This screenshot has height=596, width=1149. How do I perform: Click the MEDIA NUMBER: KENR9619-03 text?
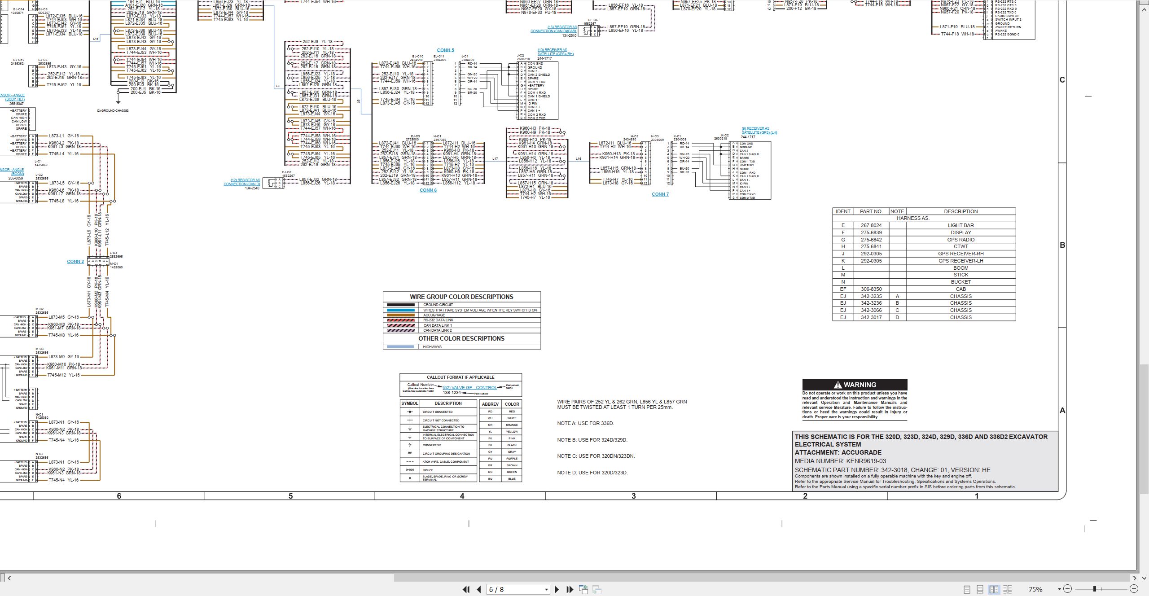840,461
